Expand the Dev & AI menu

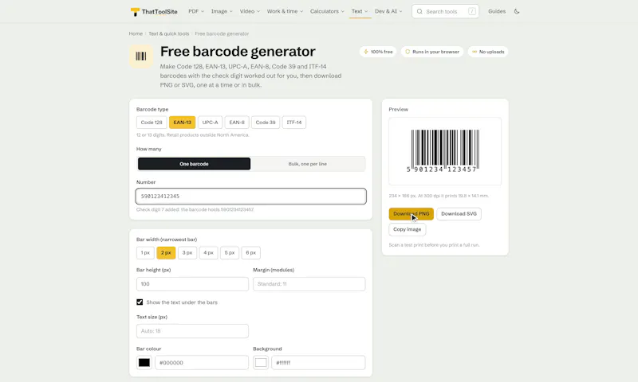tap(388, 11)
